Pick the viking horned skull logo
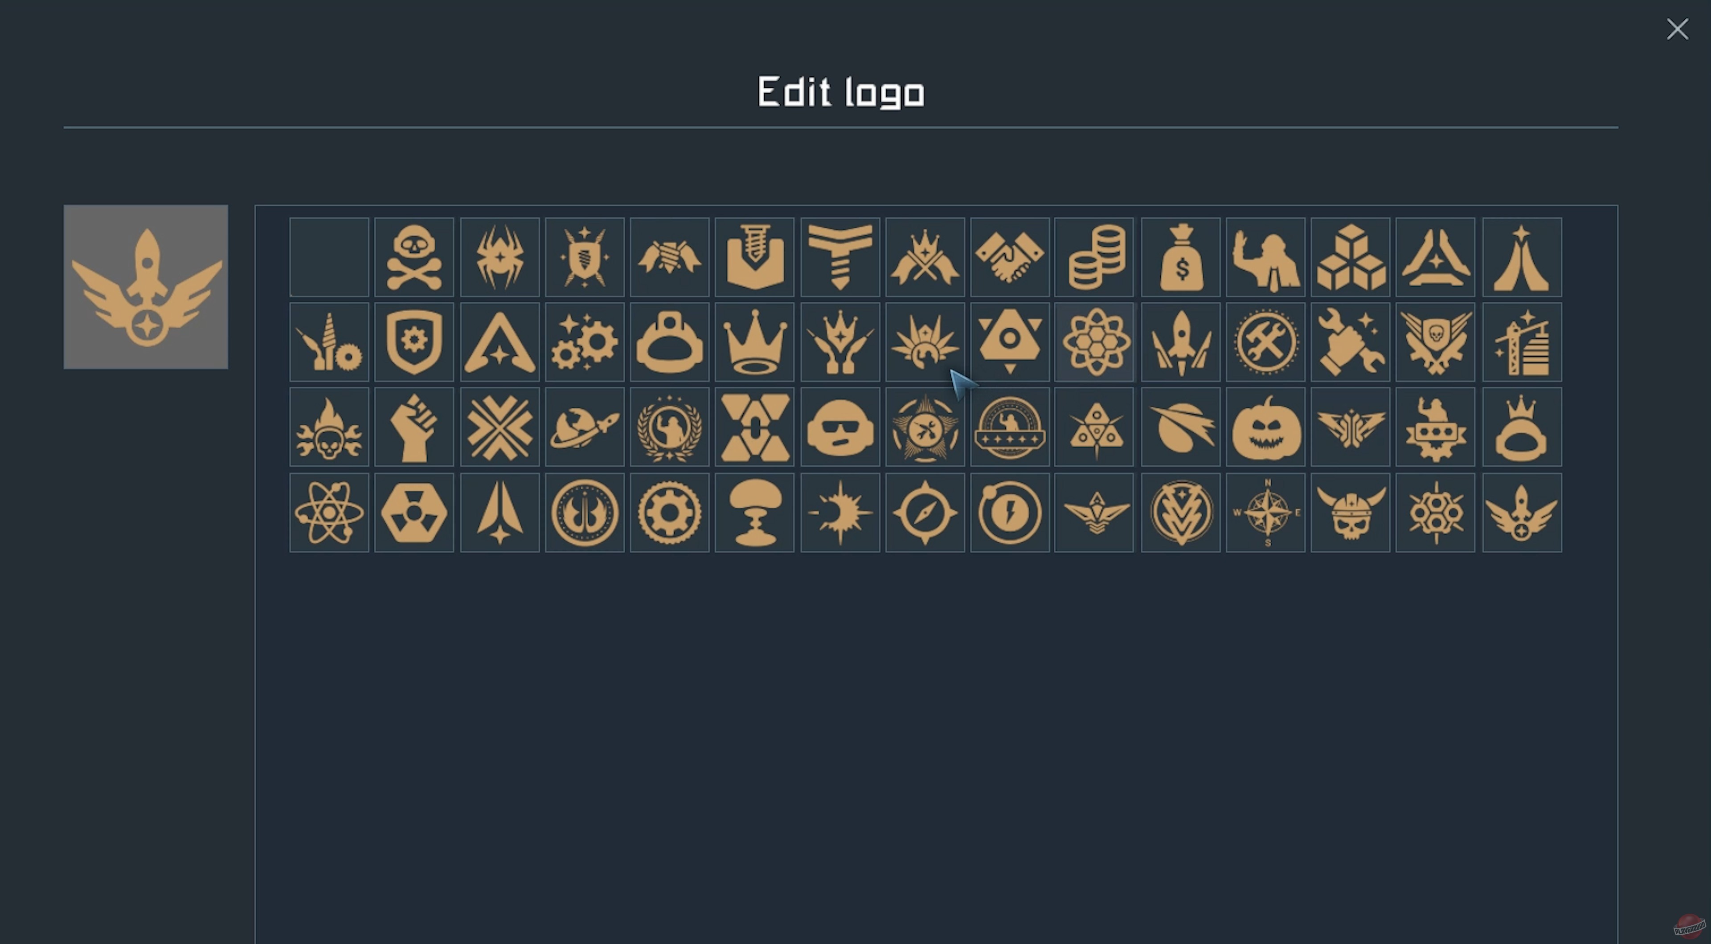The image size is (1711, 944). tap(1351, 513)
